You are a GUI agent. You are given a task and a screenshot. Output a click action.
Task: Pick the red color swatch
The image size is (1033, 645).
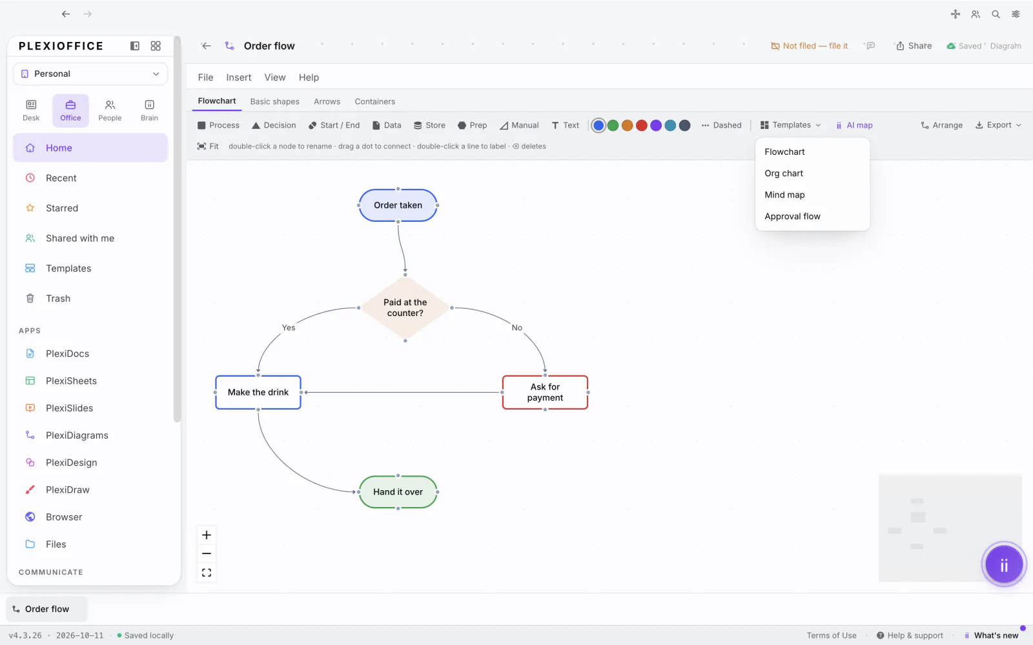click(641, 125)
